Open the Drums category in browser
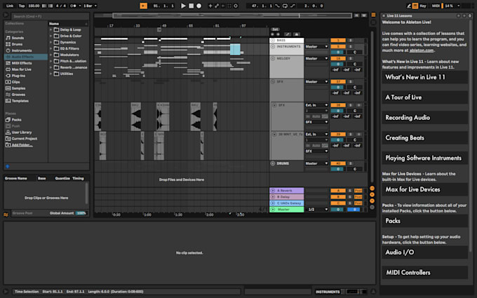The height and width of the screenshot is (298, 477). click(17, 44)
